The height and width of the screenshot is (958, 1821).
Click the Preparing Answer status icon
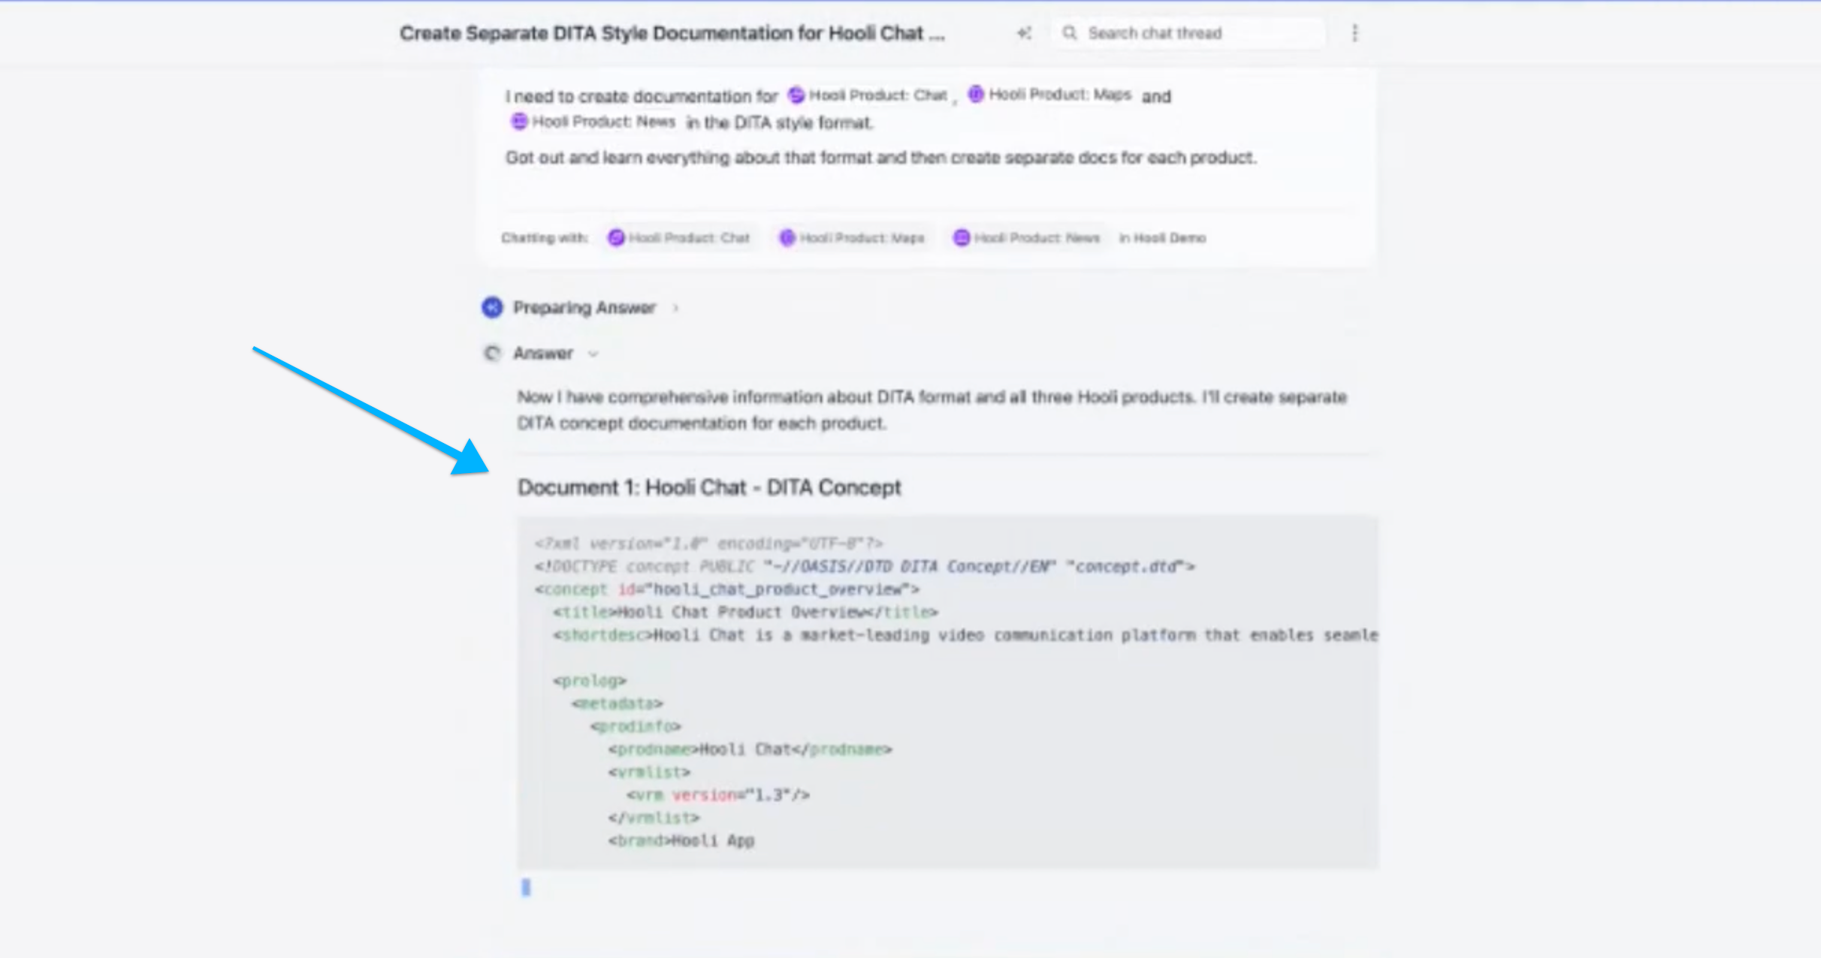click(492, 308)
